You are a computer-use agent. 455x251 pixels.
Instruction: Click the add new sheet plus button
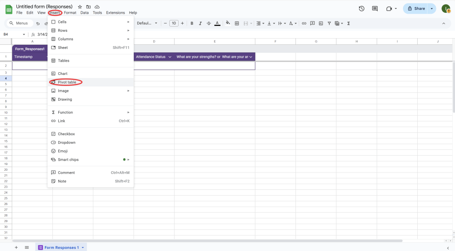16,247
